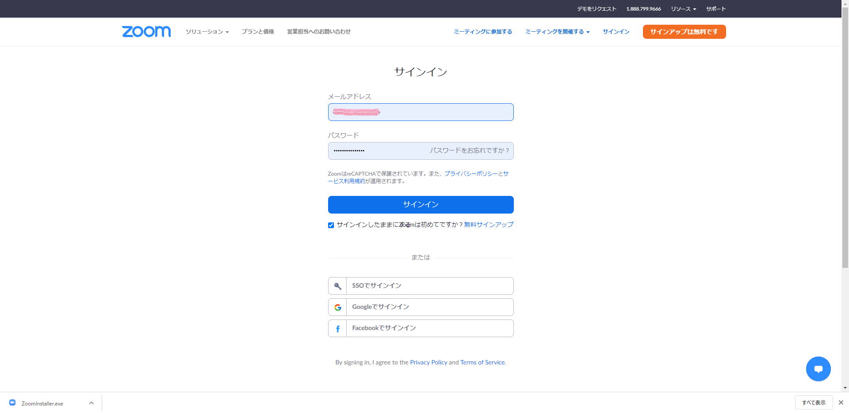Click the Zoom logo in header
This screenshot has height=413, width=849.
(146, 31)
